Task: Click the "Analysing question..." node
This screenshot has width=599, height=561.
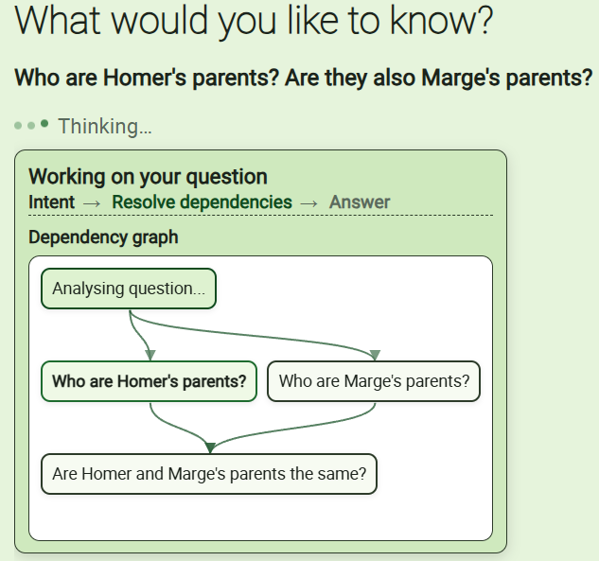Action: (129, 289)
